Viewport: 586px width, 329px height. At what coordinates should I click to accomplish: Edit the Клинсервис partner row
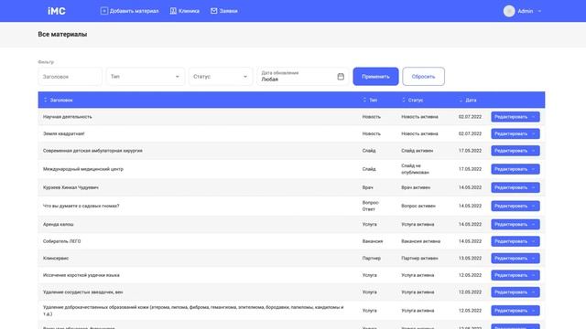(515, 258)
